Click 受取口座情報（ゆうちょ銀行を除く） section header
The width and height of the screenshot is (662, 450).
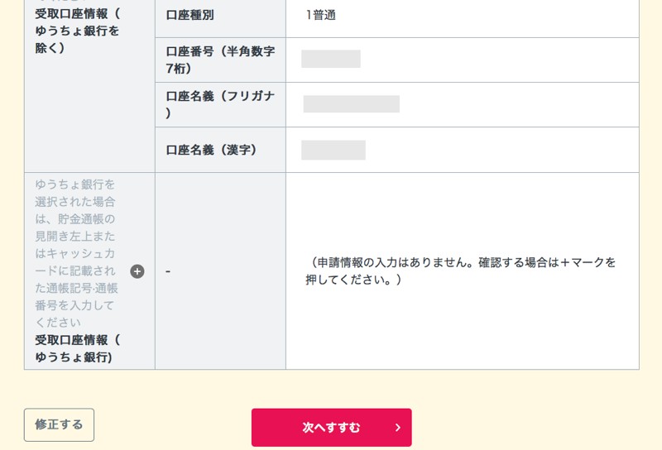coord(77,31)
